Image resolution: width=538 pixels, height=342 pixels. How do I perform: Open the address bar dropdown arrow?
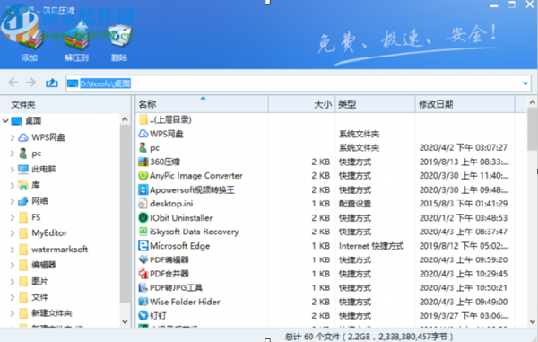coord(525,83)
